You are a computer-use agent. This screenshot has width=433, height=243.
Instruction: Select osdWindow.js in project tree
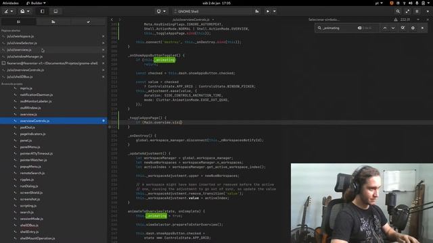click(30, 108)
